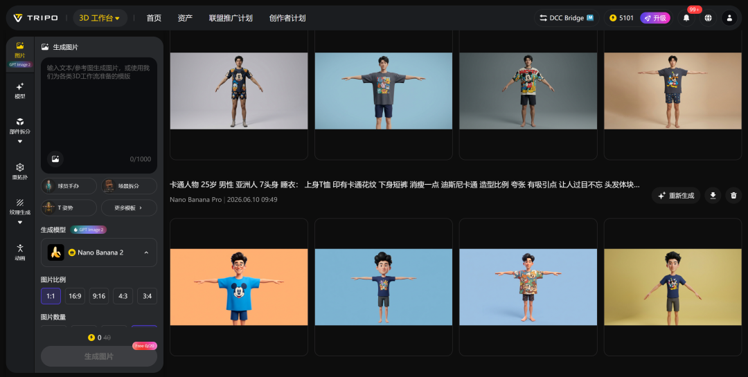Open realistic man on dark gray-green background
748x377 pixels.
(528, 91)
